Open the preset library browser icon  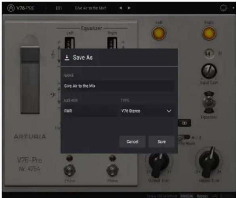[59, 8]
